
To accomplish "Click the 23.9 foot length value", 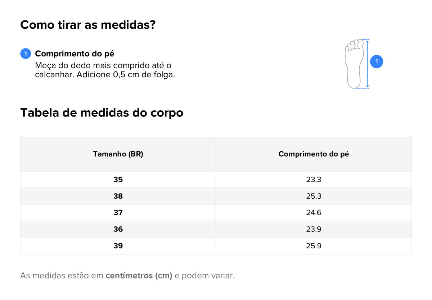I will click(x=314, y=229).
